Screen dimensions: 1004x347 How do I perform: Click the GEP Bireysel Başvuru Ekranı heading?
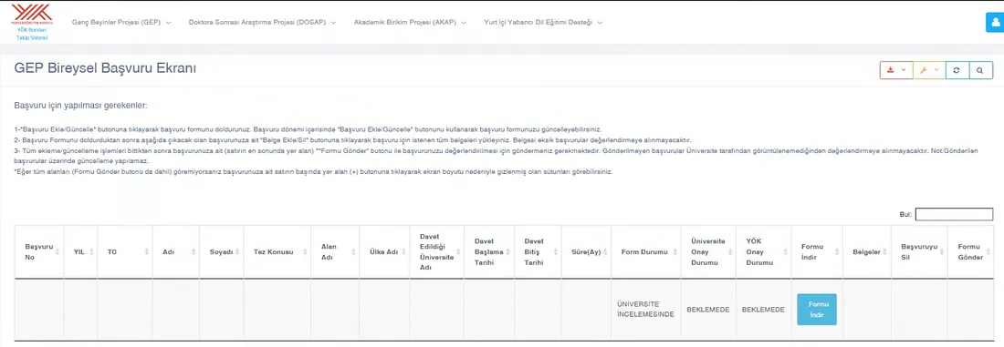point(105,69)
